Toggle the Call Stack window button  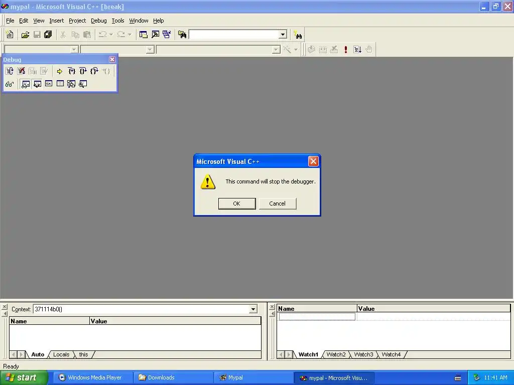71,84
